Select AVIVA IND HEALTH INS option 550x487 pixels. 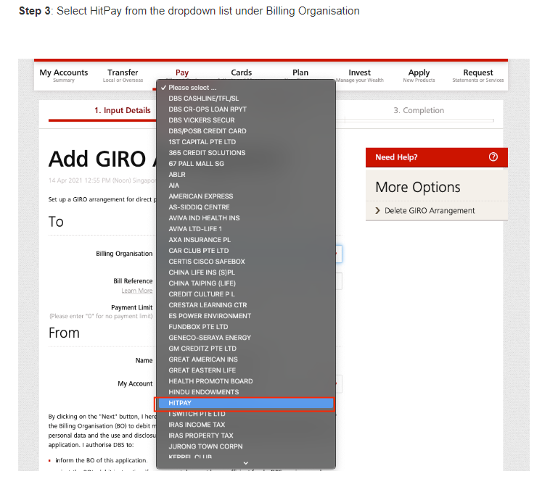point(246,218)
